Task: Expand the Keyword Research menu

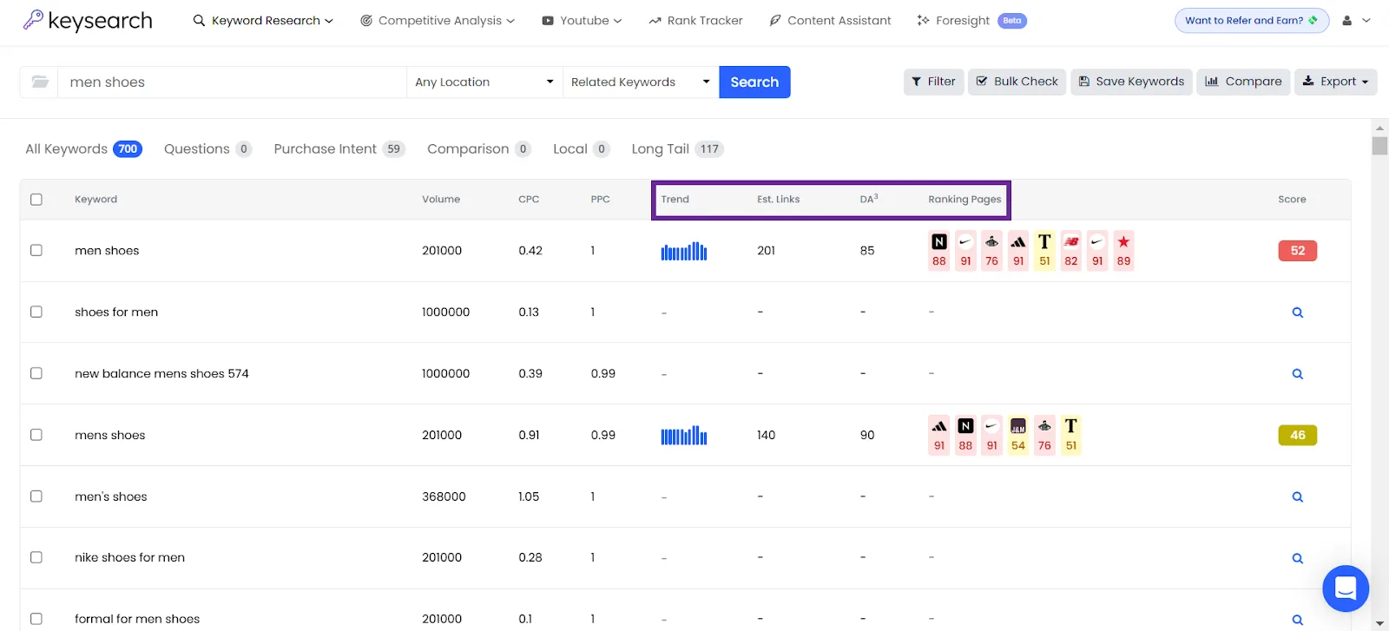Action: [263, 20]
